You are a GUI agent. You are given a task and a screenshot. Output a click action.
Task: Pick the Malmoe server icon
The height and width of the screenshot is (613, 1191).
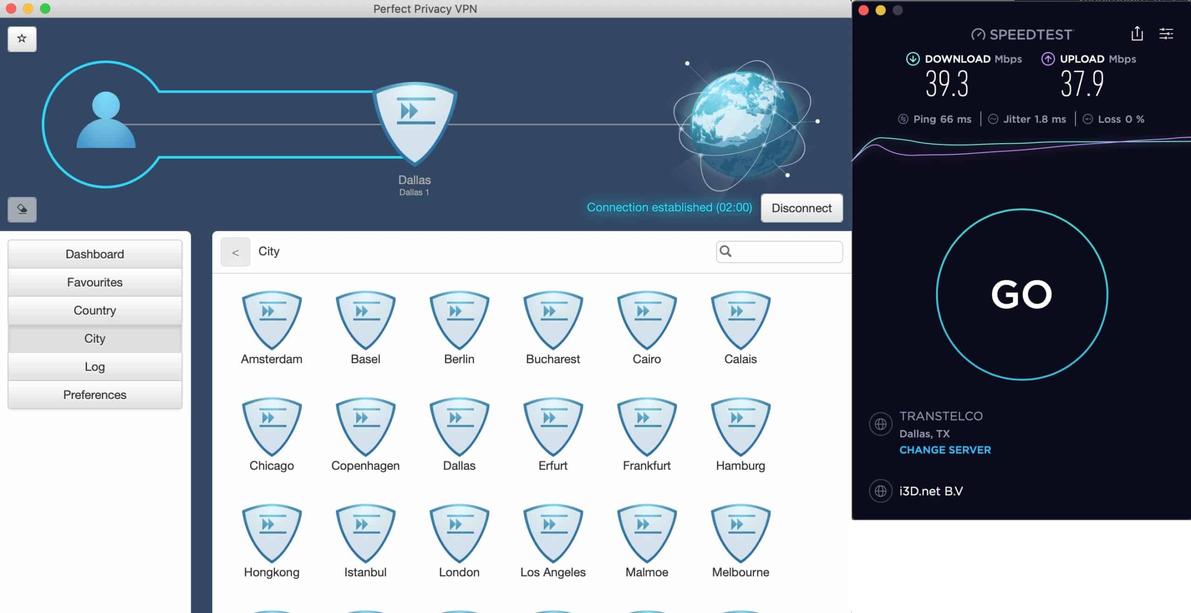(647, 533)
